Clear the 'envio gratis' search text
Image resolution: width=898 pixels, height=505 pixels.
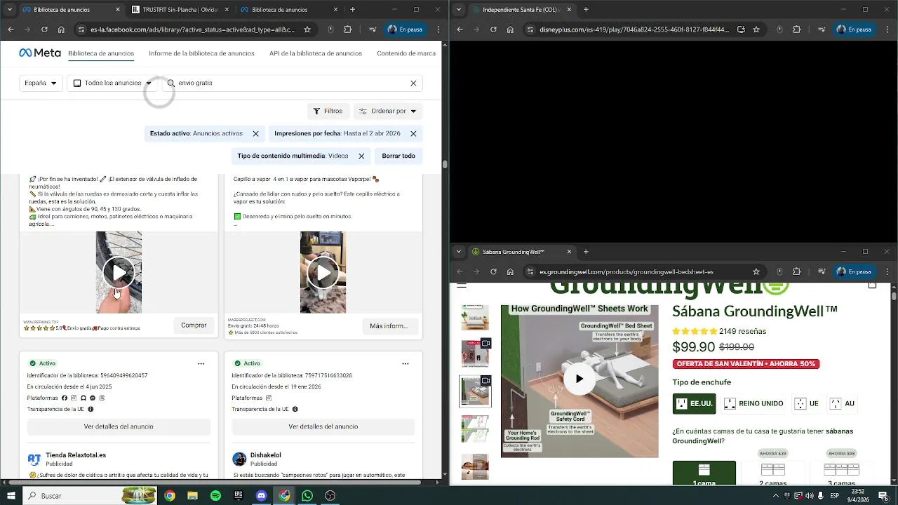click(413, 83)
